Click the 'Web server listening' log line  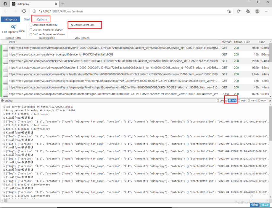40,107
